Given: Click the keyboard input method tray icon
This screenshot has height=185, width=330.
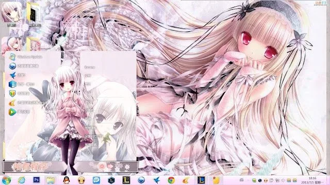Looking at the screenshot, I should (242, 180).
